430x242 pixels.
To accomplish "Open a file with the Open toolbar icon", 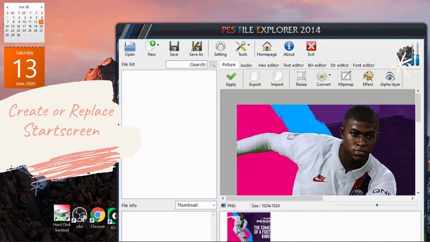I will (x=130, y=49).
